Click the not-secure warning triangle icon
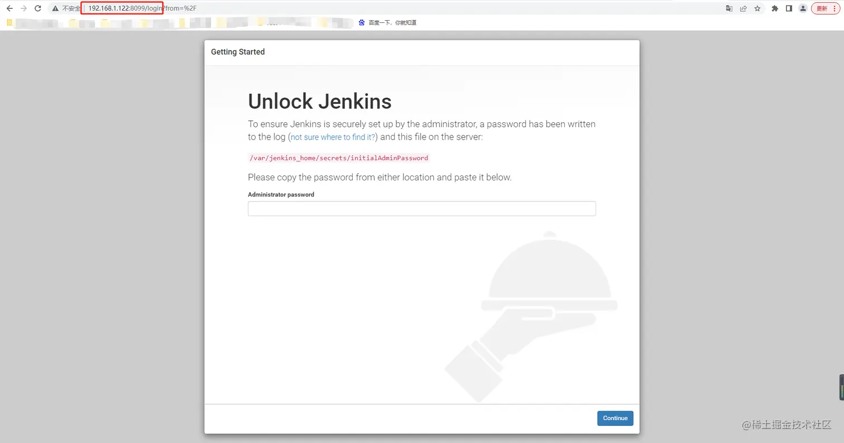This screenshot has width=844, height=443. click(55, 8)
